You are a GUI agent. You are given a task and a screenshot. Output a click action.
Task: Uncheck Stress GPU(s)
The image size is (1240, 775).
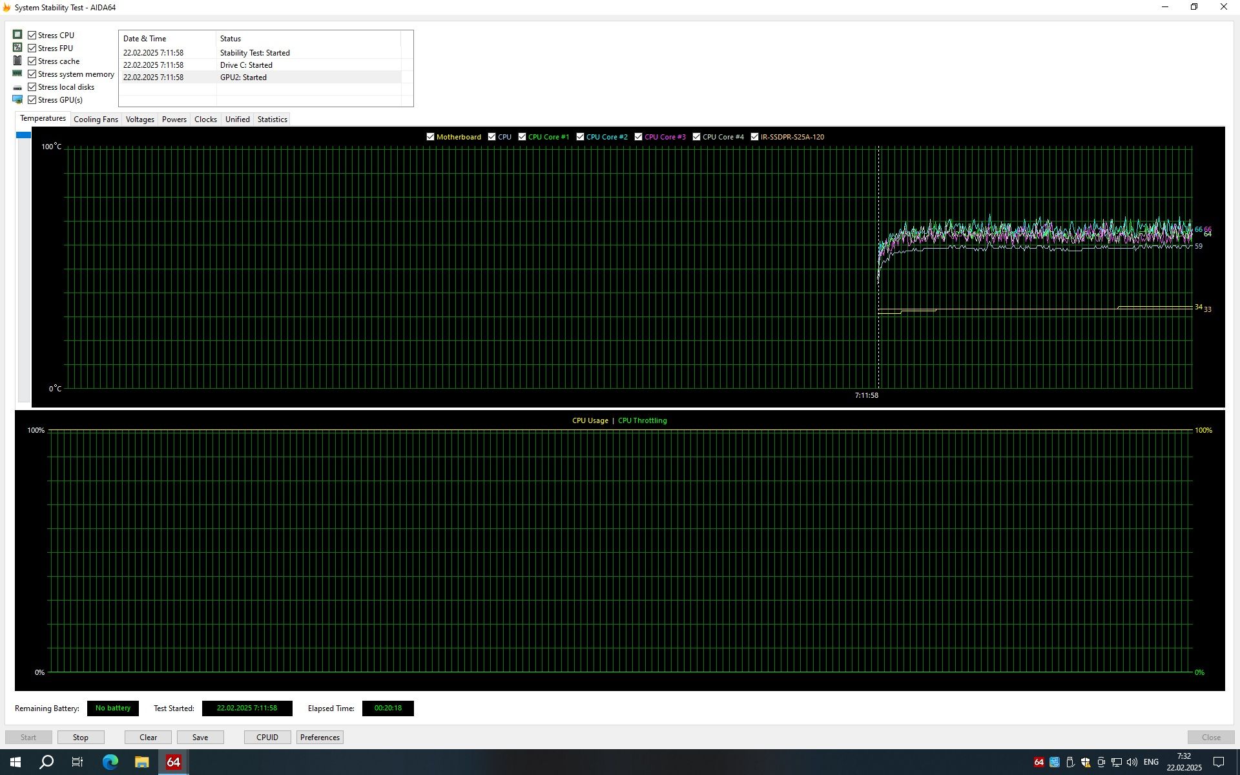click(32, 99)
